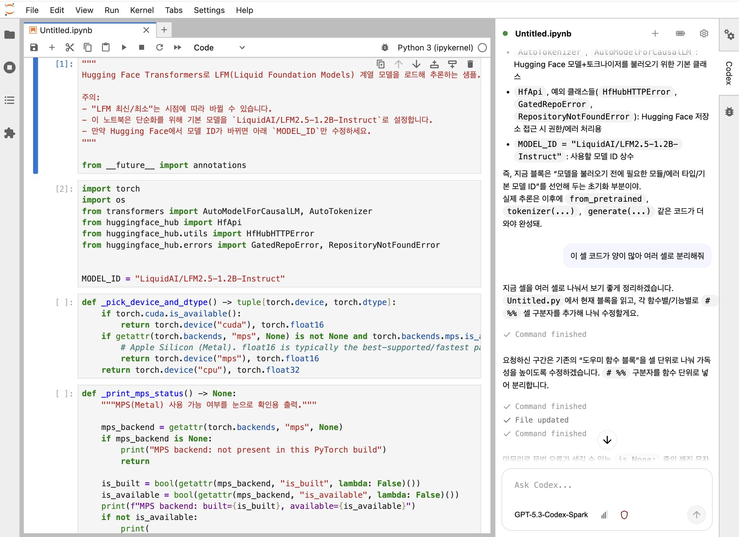Viewport: 739px width, 537px height.
Task: Click Python 3 (ipykernel) kernel name
Action: pyautogui.click(x=435, y=48)
